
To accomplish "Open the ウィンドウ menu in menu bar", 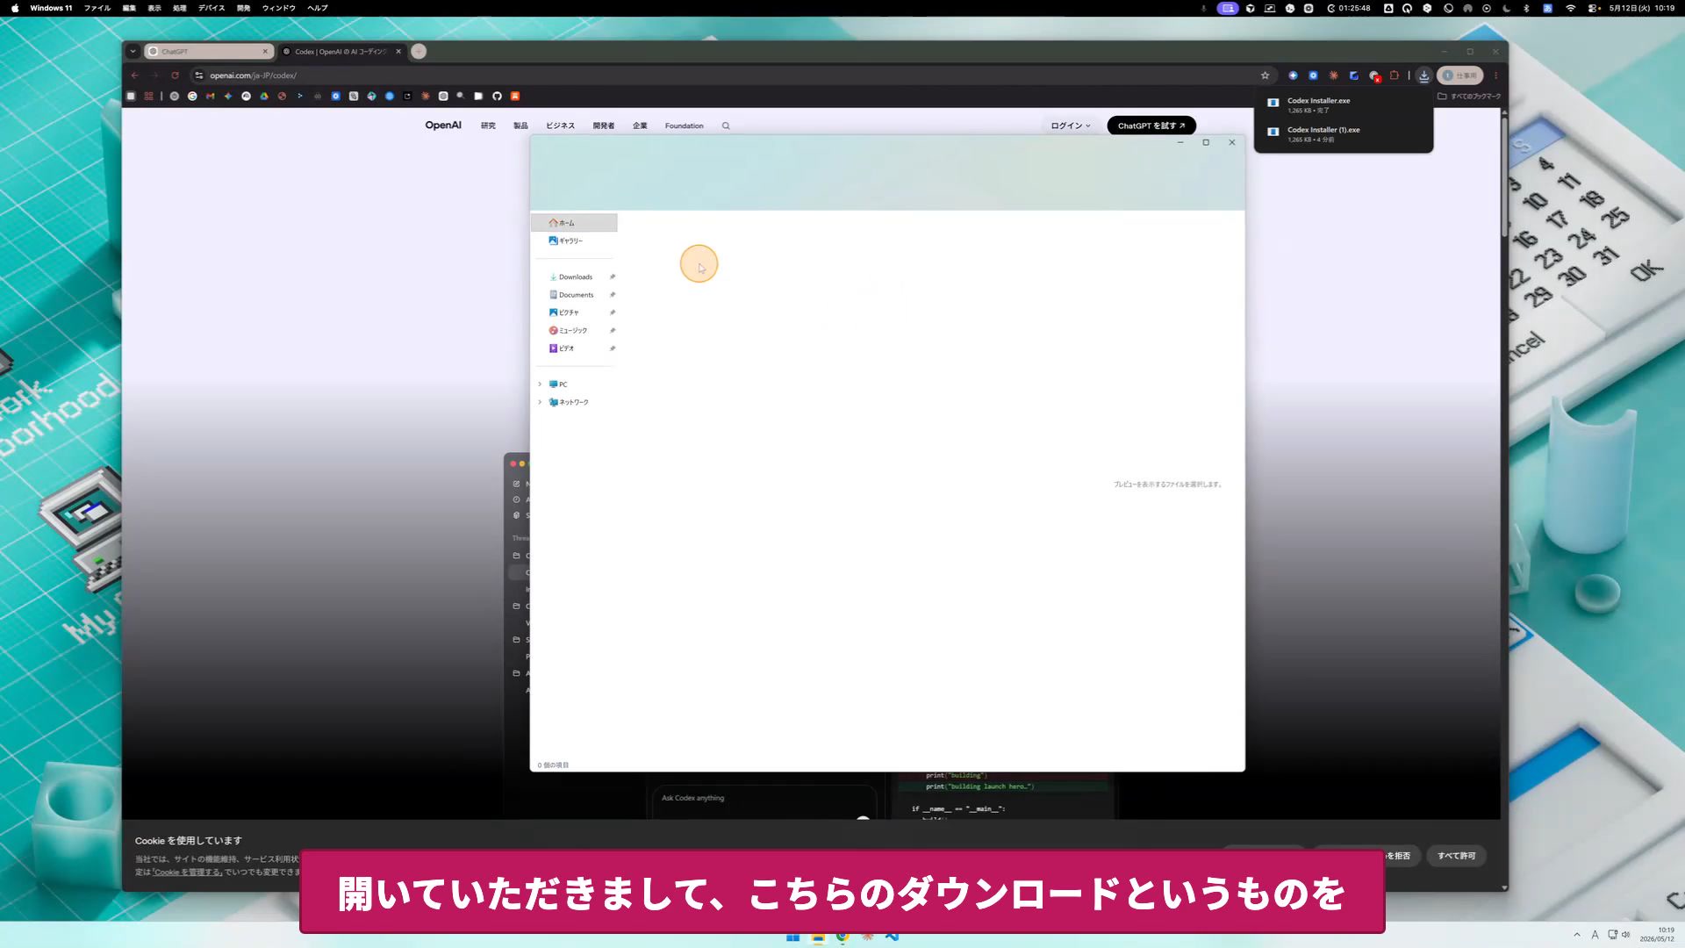I will [x=279, y=8].
